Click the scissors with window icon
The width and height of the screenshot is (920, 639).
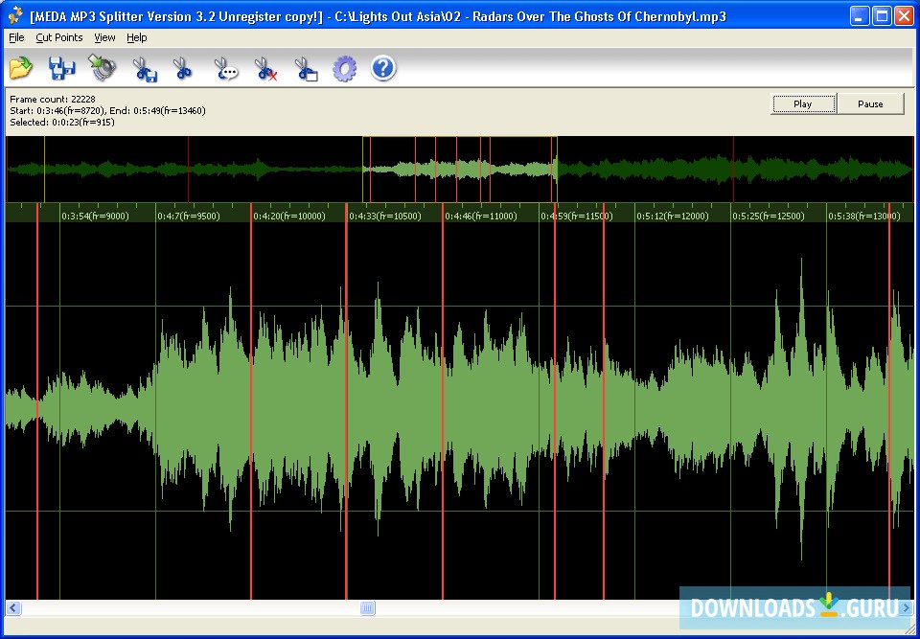click(x=306, y=68)
